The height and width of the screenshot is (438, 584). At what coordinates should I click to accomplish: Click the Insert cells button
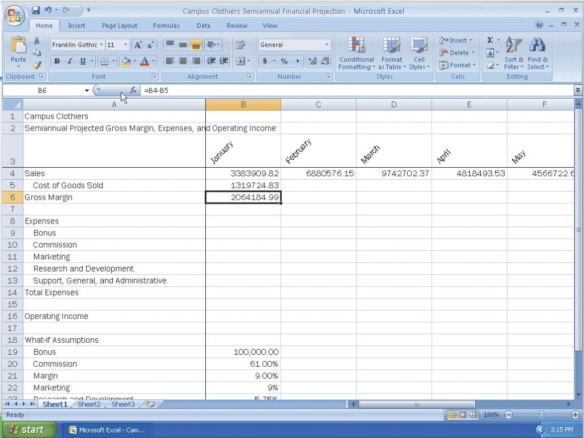[456, 40]
